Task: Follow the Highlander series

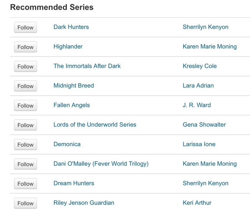Action: 25,47
